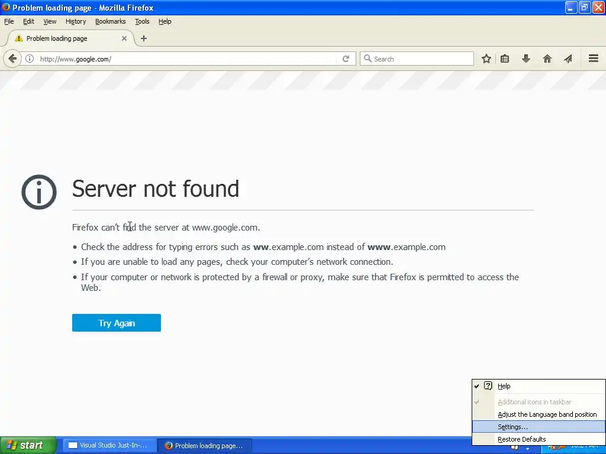Reload the page with the refresh icon

click(x=346, y=59)
